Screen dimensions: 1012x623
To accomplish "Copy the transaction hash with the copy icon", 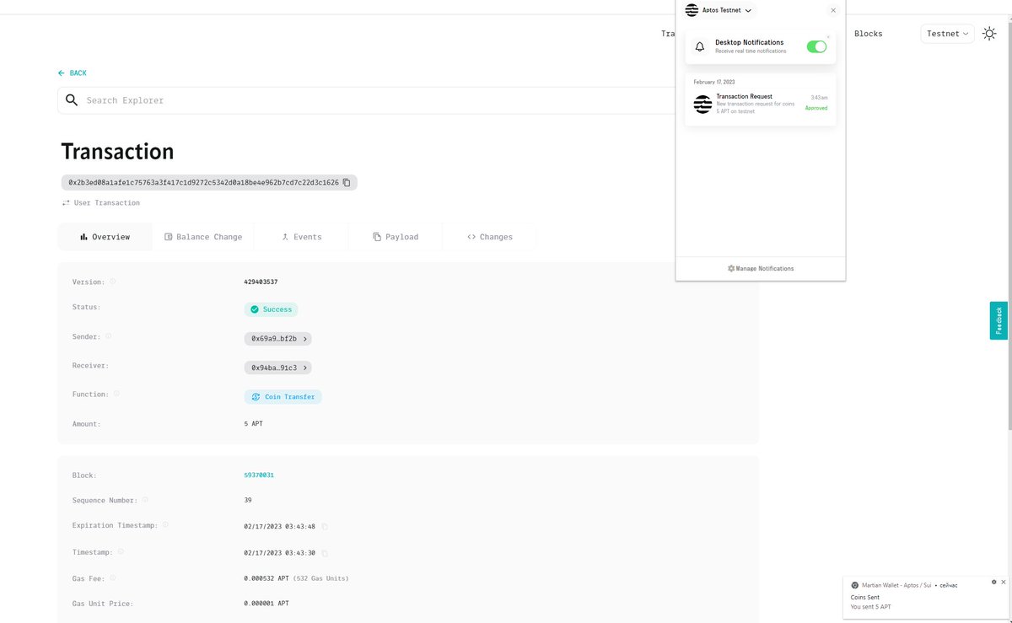I will pyautogui.click(x=347, y=182).
